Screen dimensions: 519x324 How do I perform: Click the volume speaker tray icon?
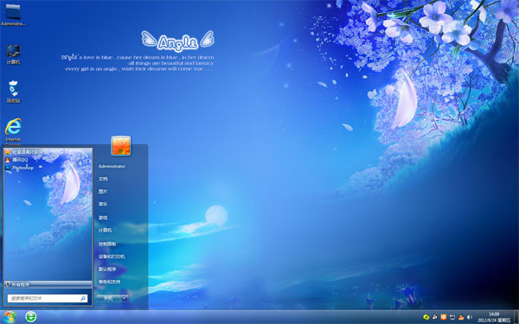click(x=469, y=317)
